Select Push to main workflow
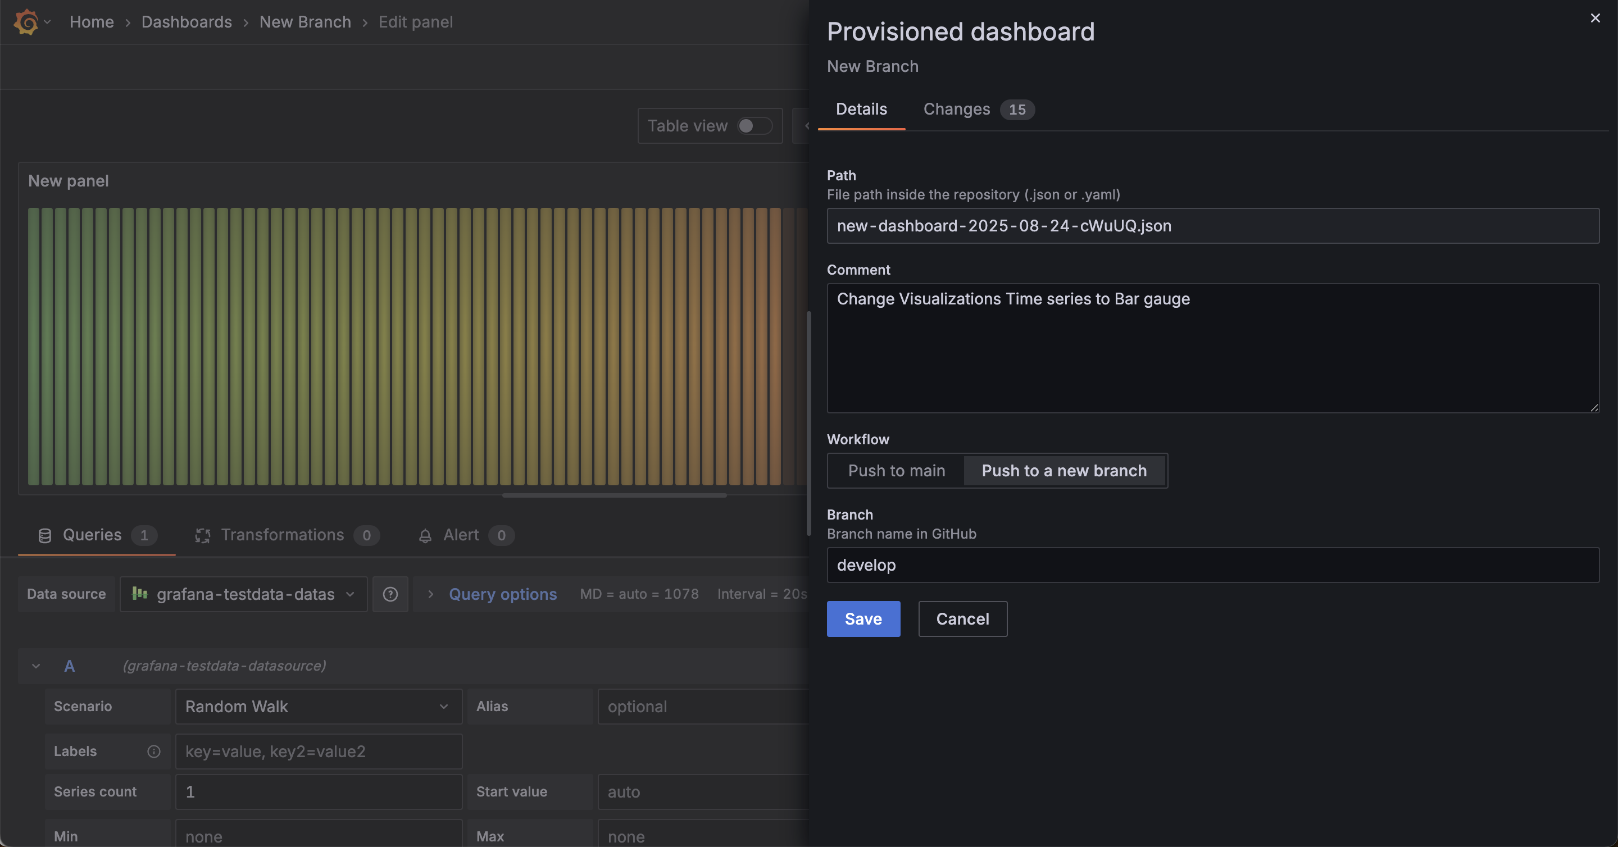The width and height of the screenshot is (1618, 847). click(x=896, y=471)
